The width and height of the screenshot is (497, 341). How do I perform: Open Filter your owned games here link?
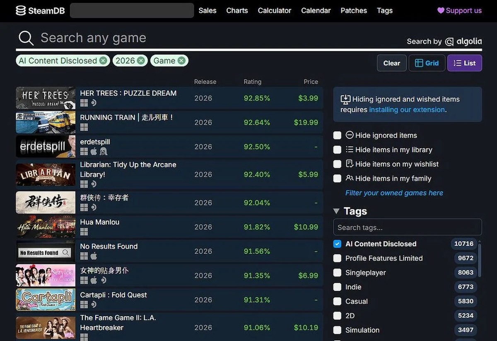click(x=394, y=193)
